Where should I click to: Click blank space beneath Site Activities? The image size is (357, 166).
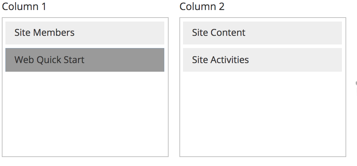[x=263, y=114]
